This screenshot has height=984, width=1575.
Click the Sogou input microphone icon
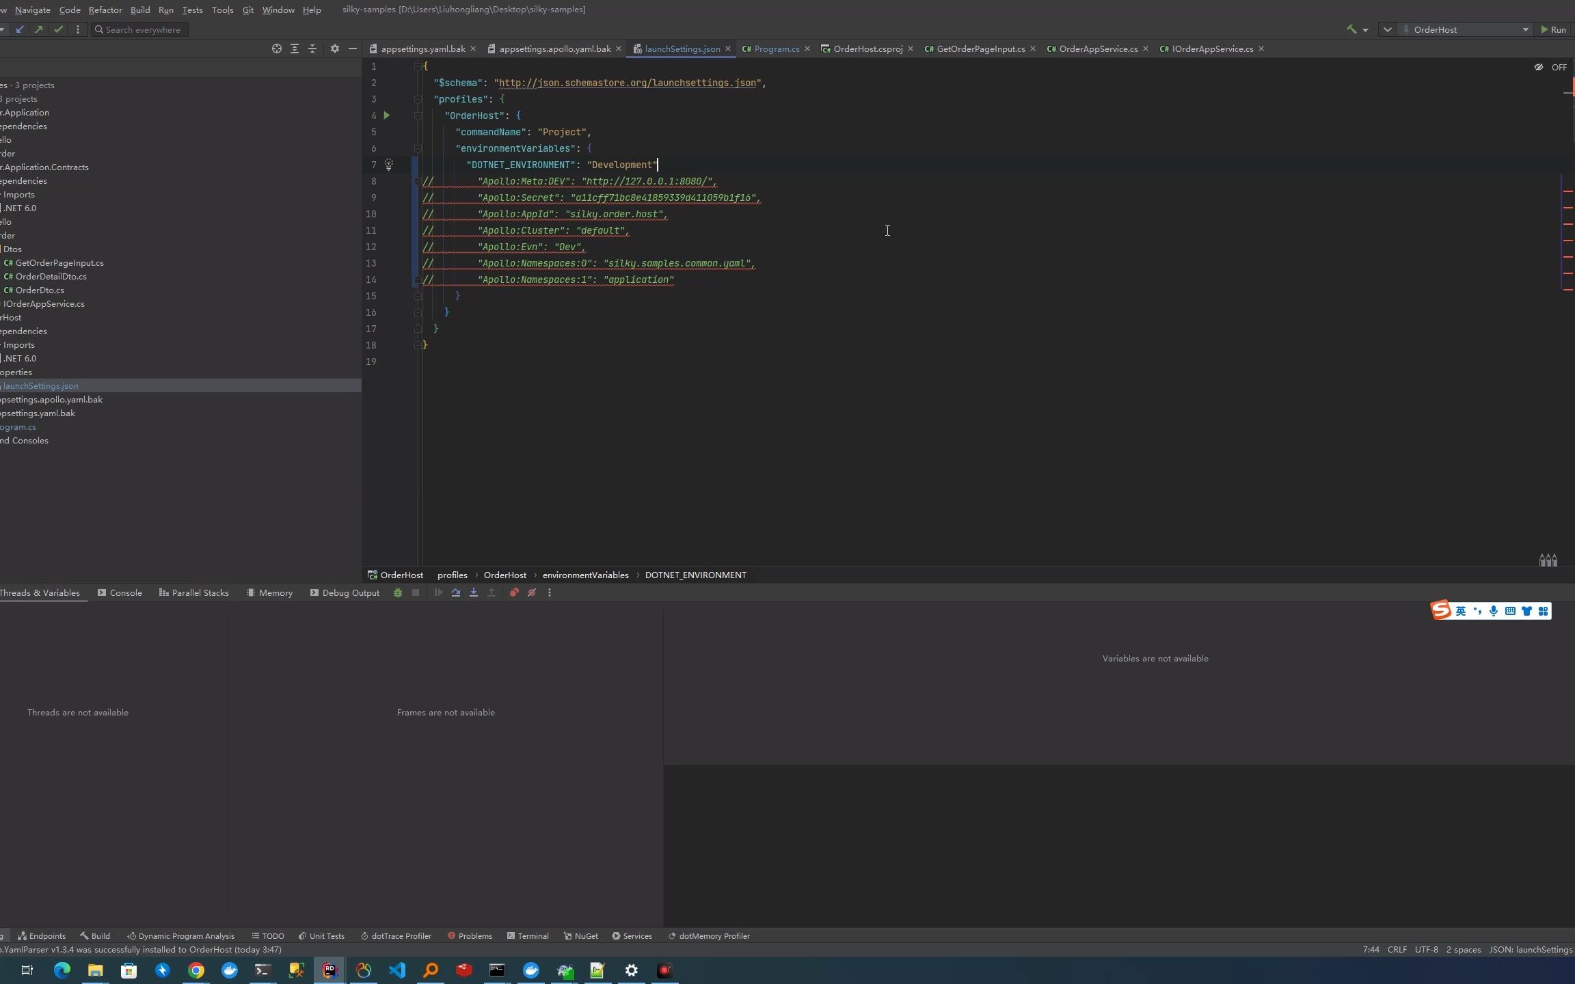point(1494,611)
